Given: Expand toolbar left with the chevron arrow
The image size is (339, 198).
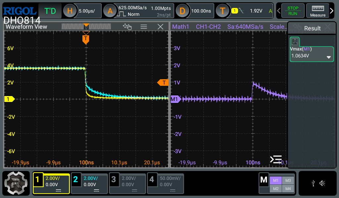Looking at the screenshot, I should (x=279, y=11).
